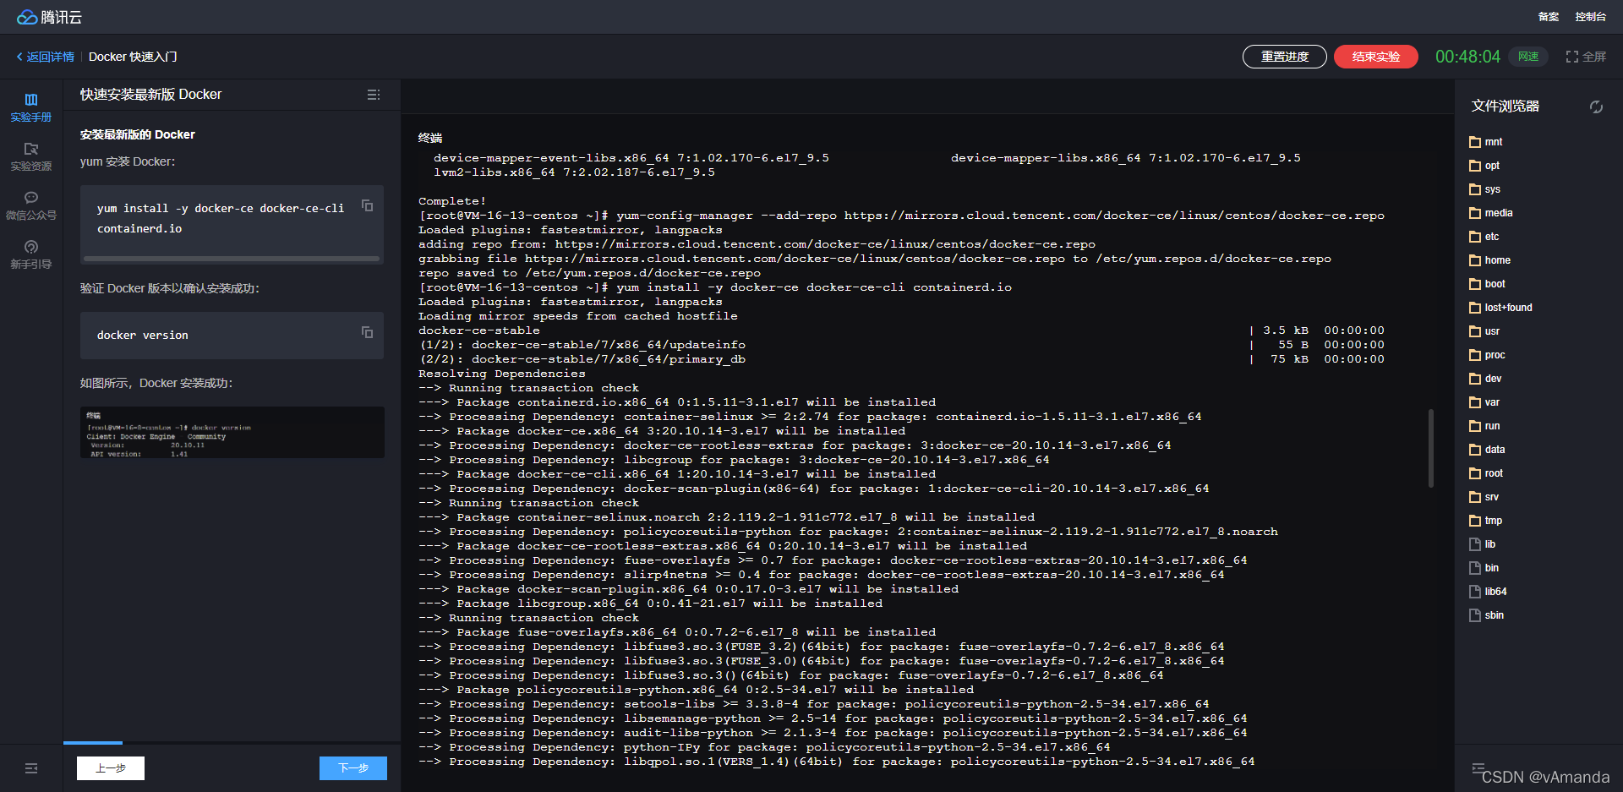Open the proc folder
The height and width of the screenshot is (792, 1623).
pos(1487,355)
